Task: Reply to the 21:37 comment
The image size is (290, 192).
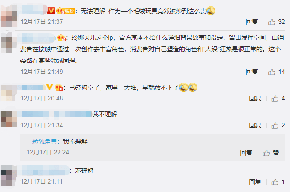Action: [x=251, y=22]
